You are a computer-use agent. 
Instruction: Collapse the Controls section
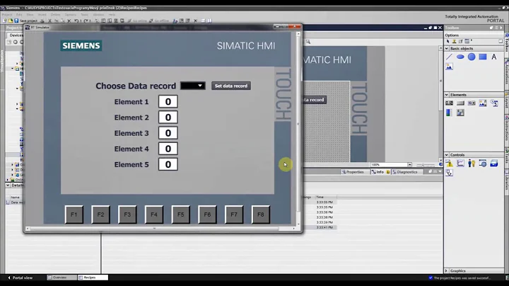[x=447, y=155]
